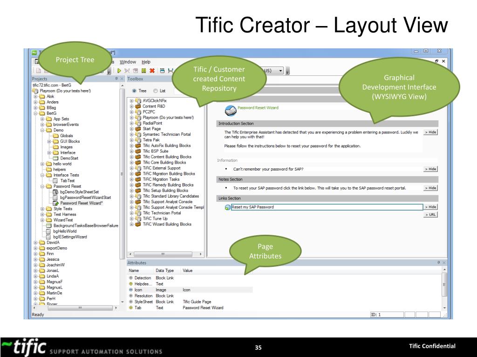This screenshot has width=477, height=357.
Task: Expand Tific Core Building Blocks in Toolbox
Action: click(x=131, y=162)
